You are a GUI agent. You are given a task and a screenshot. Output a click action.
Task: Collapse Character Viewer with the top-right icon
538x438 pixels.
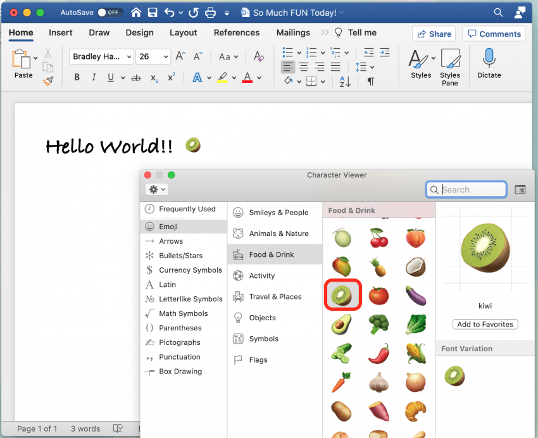coord(520,190)
